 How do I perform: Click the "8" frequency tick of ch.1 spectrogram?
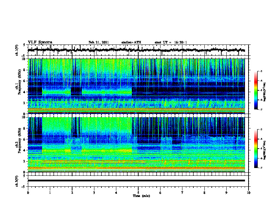coord(25,70)
